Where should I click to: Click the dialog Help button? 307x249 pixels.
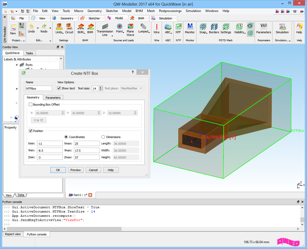coord(111,170)
